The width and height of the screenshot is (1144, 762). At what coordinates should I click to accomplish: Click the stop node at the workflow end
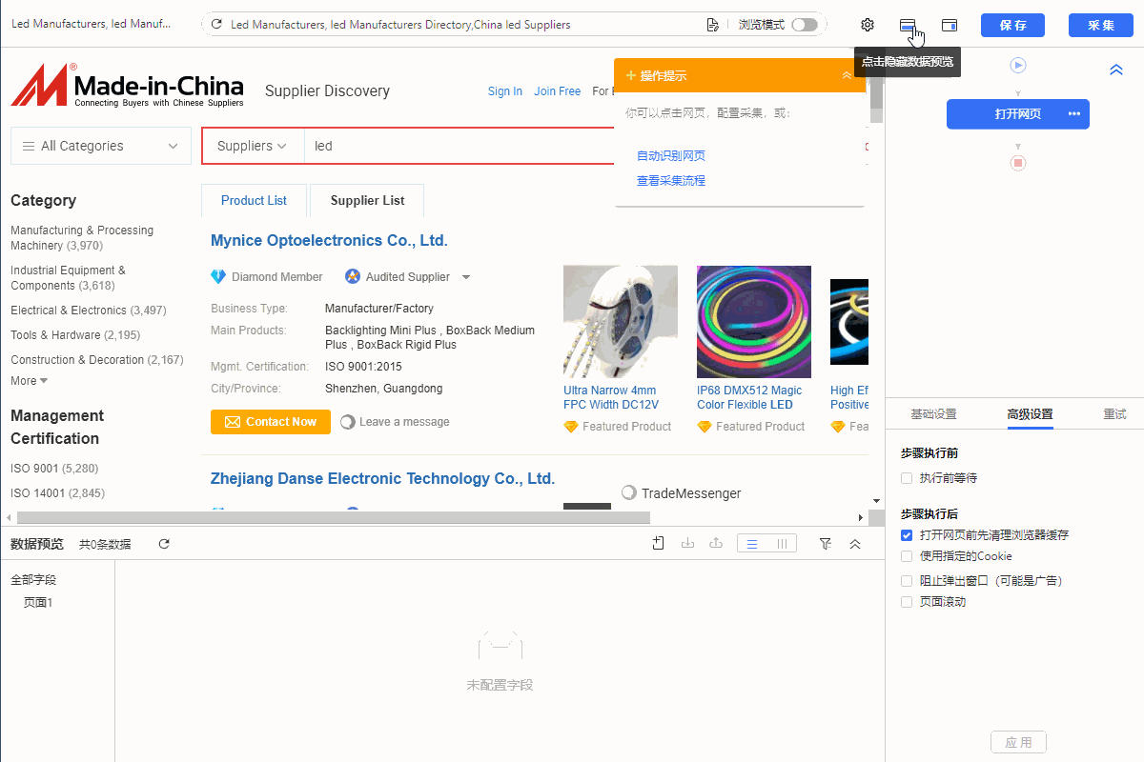[x=1018, y=163]
